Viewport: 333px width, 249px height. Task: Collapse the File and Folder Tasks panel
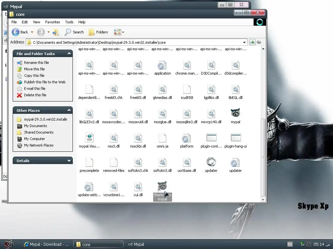(x=69, y=53)
